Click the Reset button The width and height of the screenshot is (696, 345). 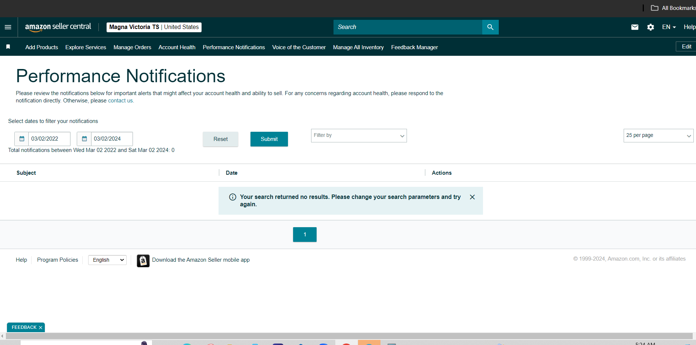coord(220,139)
